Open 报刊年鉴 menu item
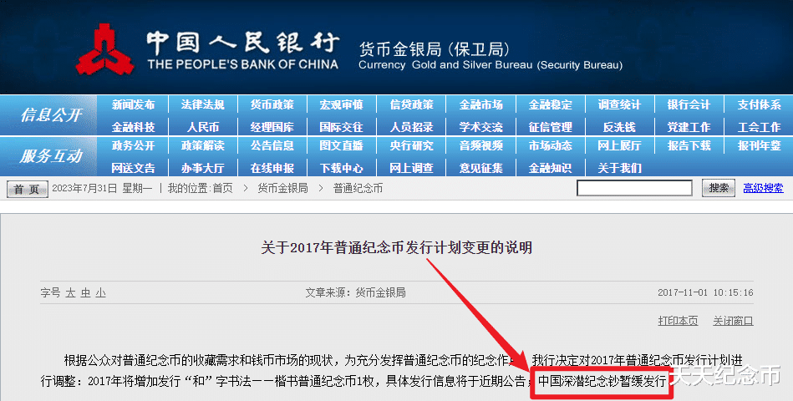Viewport: 793px width, 401px height. point(759,145)
